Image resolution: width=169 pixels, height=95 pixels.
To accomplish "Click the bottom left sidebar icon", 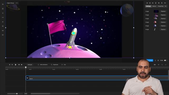I will pos(3,35).
